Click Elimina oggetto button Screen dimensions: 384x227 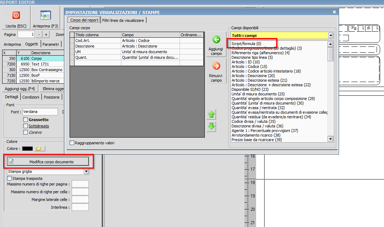pyautogui.click(x=52, y=89)
